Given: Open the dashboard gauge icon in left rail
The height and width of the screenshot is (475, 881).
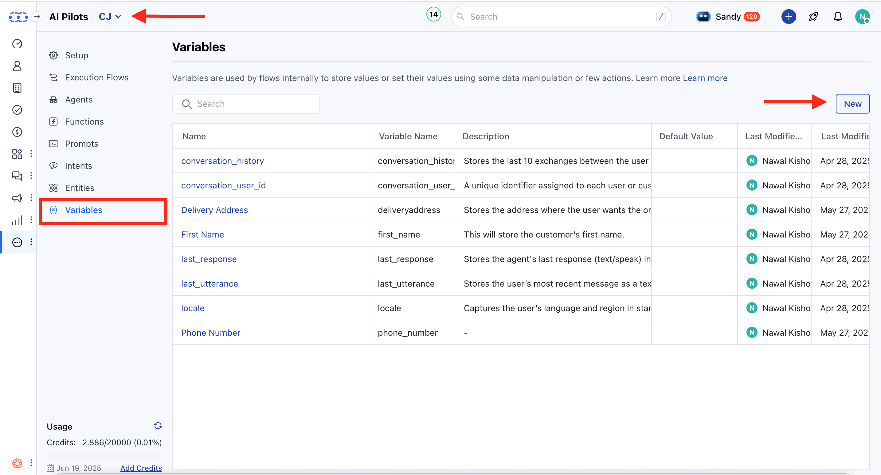Looking at the screenshot, I should tap(17, 44).
